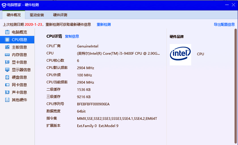Click the CPU序列号 label
The width and height of the screenshot is (238, 145).
pos(55,104)
